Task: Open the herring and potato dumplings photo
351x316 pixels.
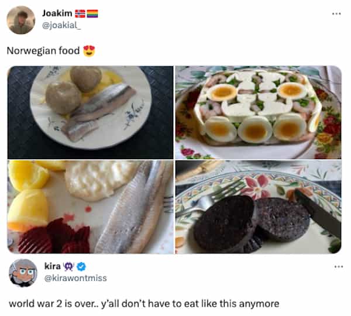Action: pos(90,112)
